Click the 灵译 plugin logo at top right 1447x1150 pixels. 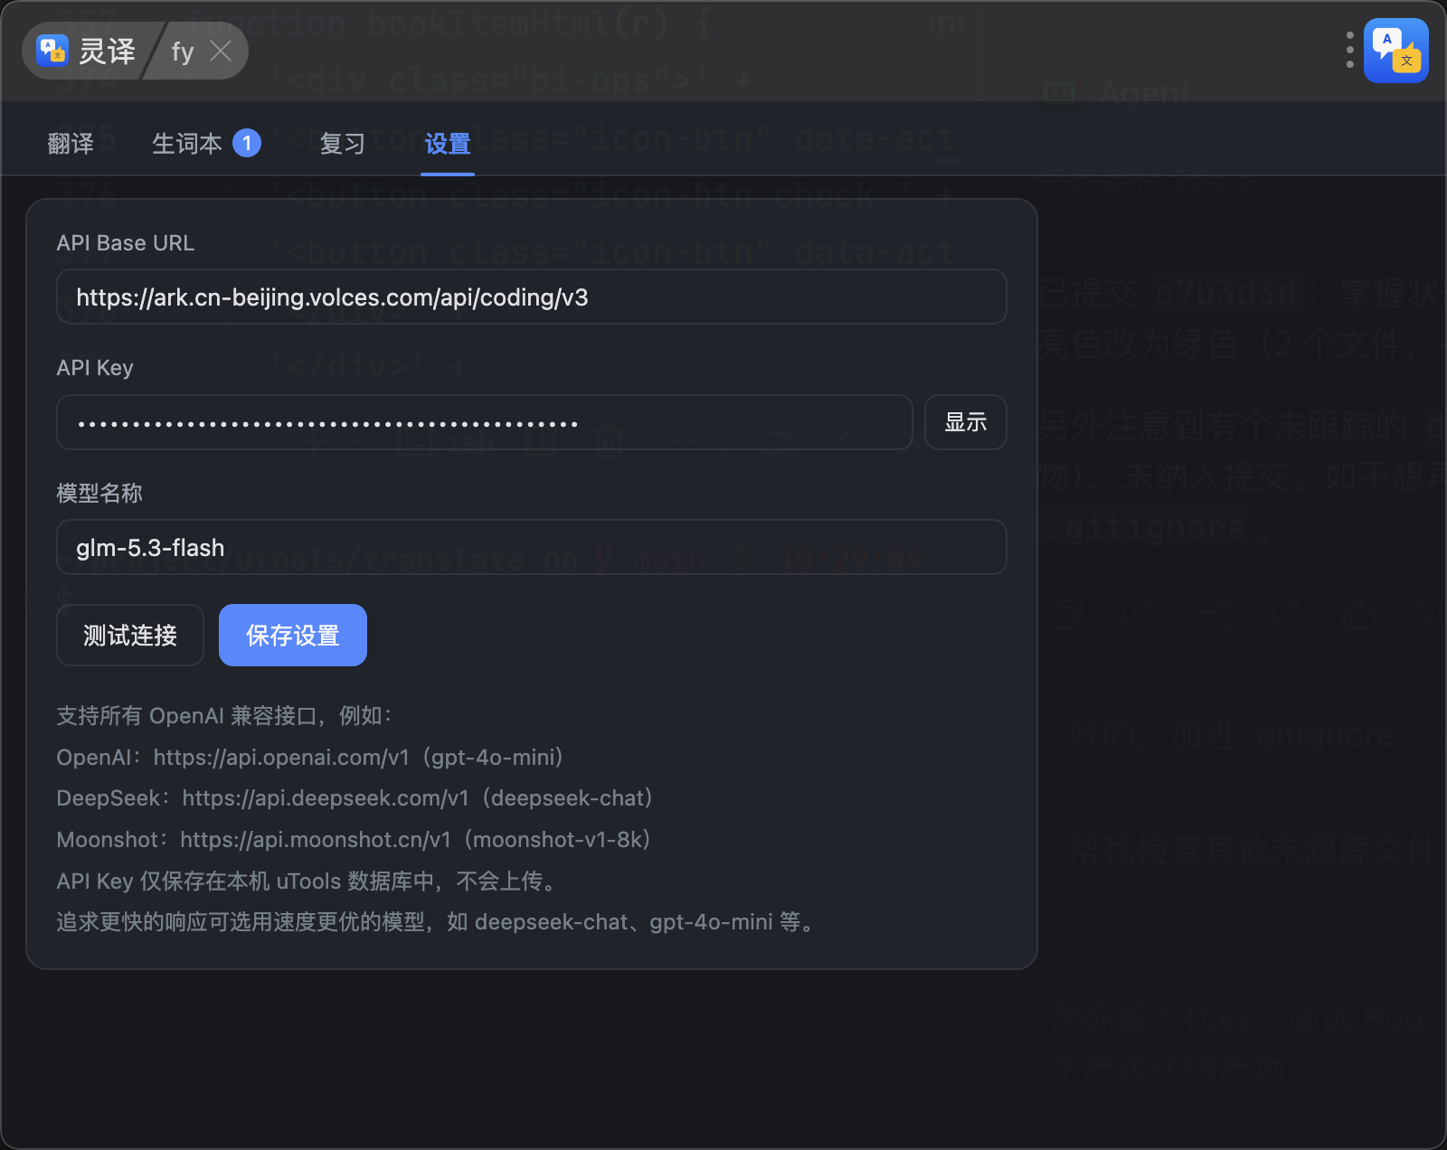coord(1396,51)
